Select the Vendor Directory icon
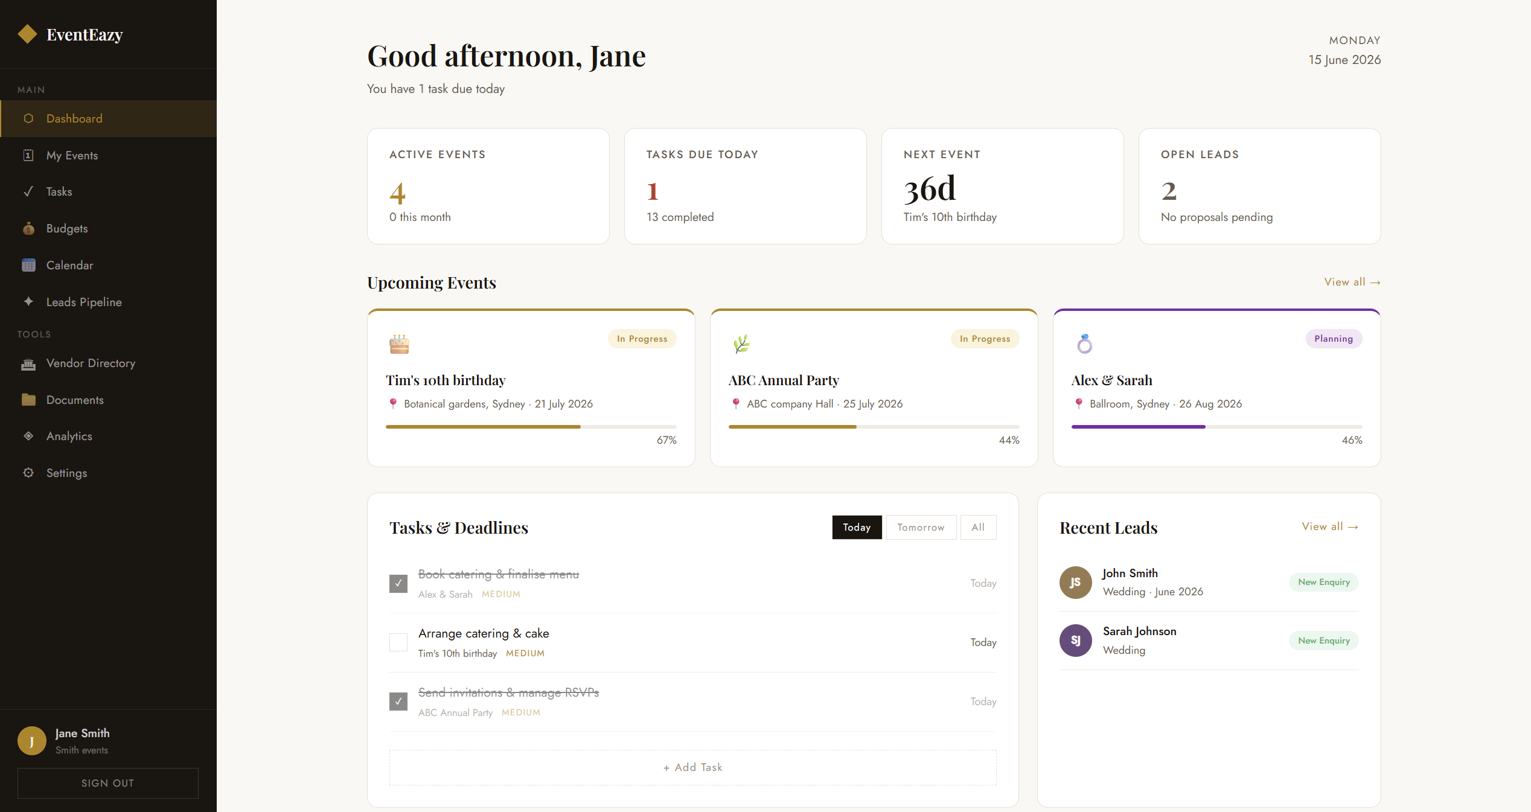 (x=28, y=363)
